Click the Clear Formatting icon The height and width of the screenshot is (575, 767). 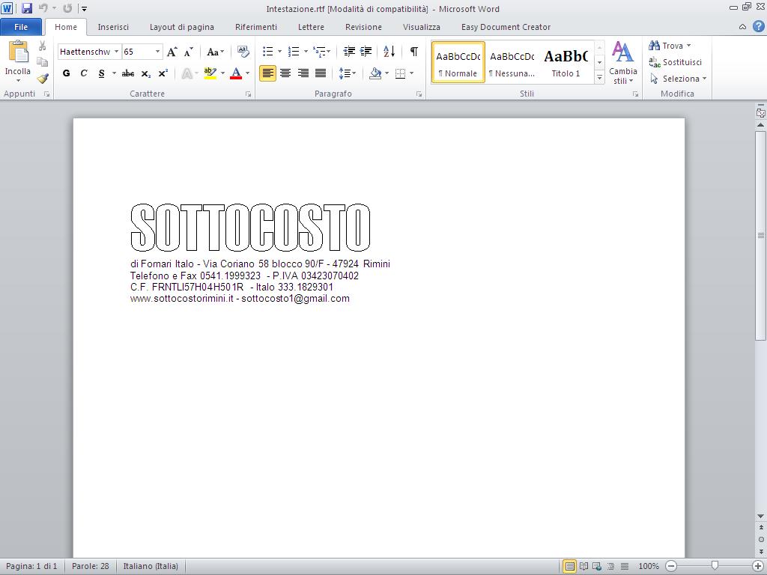coord(243,52)
